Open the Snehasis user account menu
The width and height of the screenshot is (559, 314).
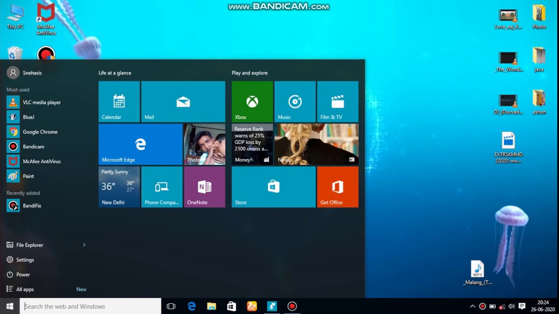[x=24, y=73]
